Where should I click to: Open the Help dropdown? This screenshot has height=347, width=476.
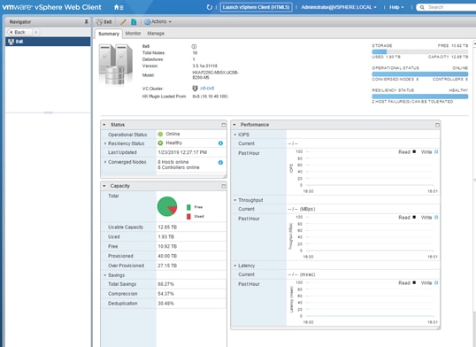pyautogui.click(x=396, y=7)
